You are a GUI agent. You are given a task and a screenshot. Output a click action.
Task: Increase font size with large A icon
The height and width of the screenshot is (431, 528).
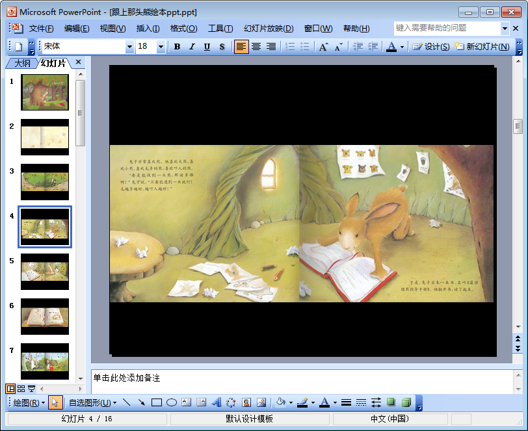pyautogui.click(x=323, y=47)
